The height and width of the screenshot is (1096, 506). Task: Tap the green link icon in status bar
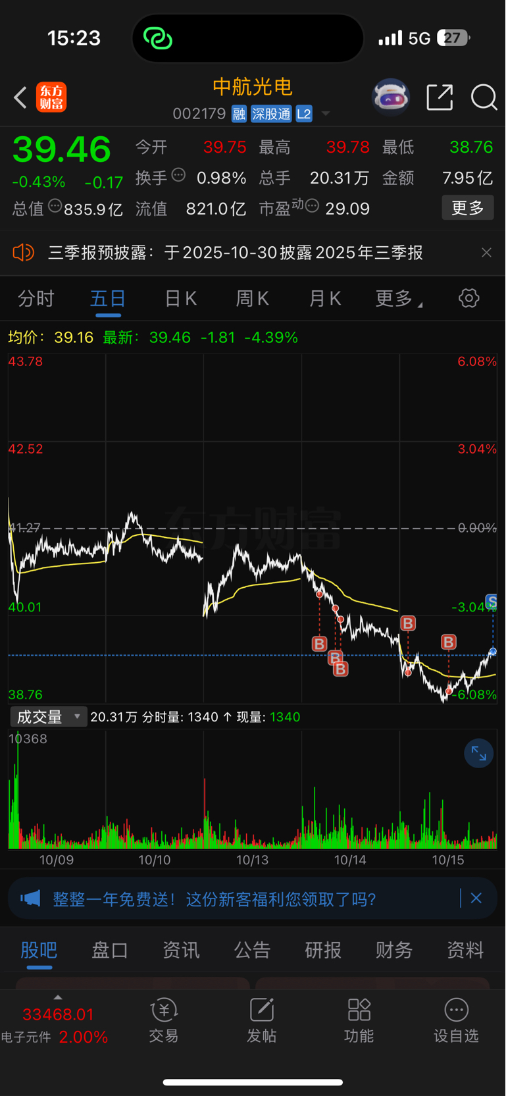pyautogui.click(x=158, y=38)
